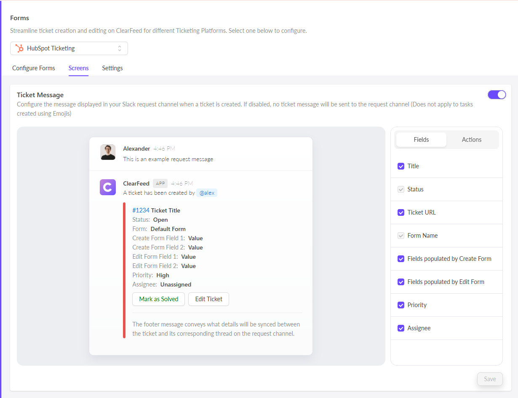
Task: Switch to the Actions panel tab
Action: tap(472, 140)
